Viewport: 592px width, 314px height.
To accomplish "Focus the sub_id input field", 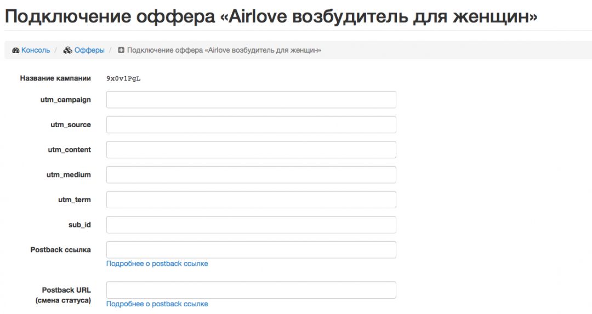I will click(251, 225).
